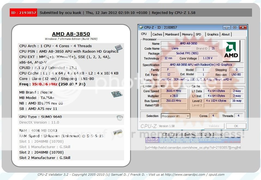
Task: Switch to the Graphics tab
Action: (213, 34)
